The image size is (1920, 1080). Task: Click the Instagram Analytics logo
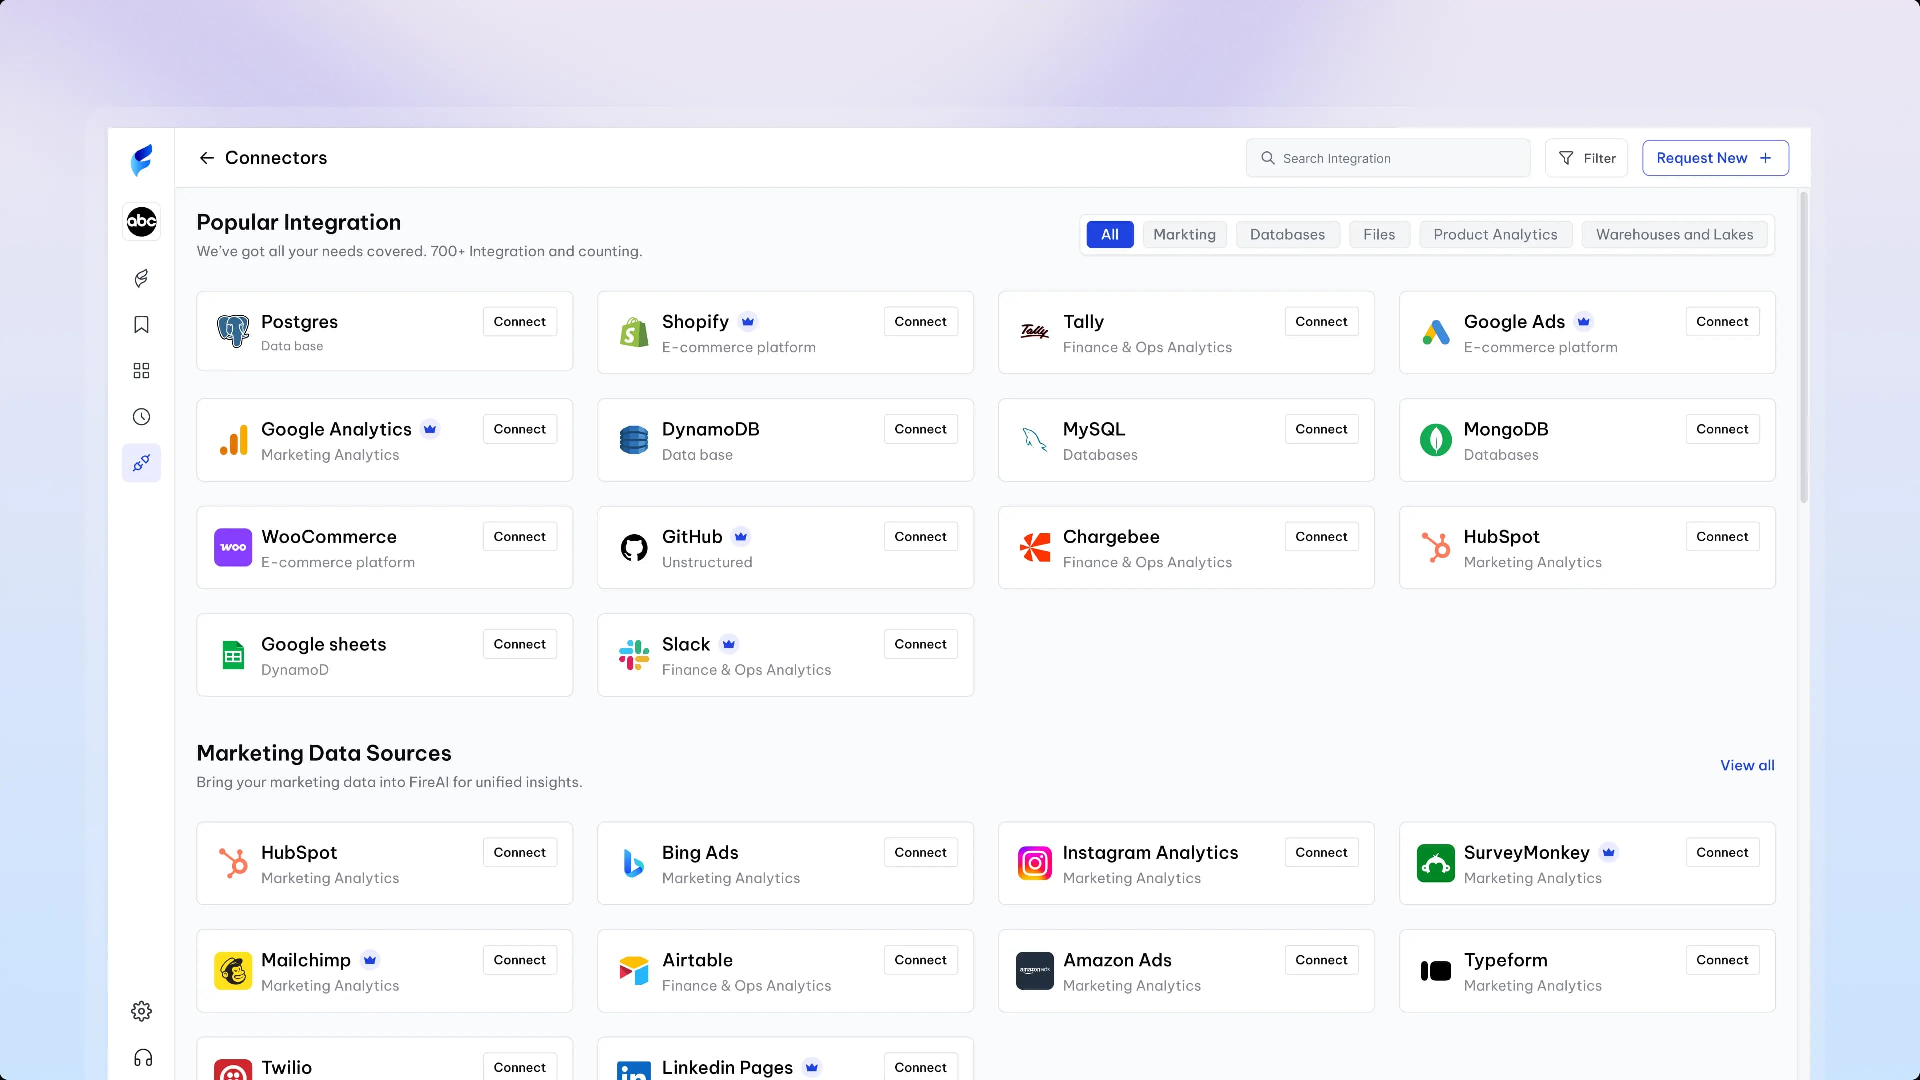1034,864
